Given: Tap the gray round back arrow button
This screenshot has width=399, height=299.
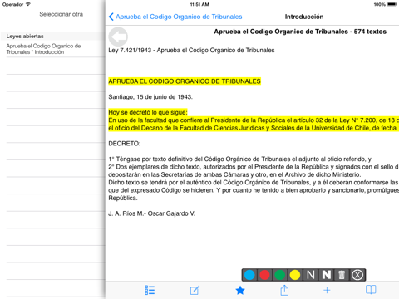Looking at the screenshot, I should point(118,37).
